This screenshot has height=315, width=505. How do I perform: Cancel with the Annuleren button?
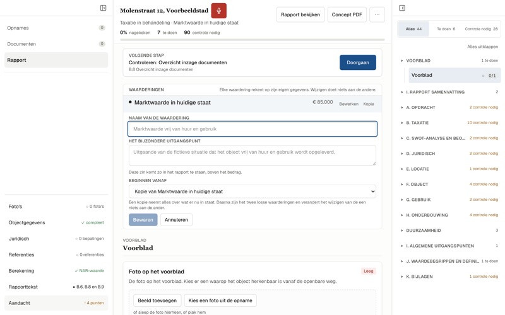click(176, 220)
